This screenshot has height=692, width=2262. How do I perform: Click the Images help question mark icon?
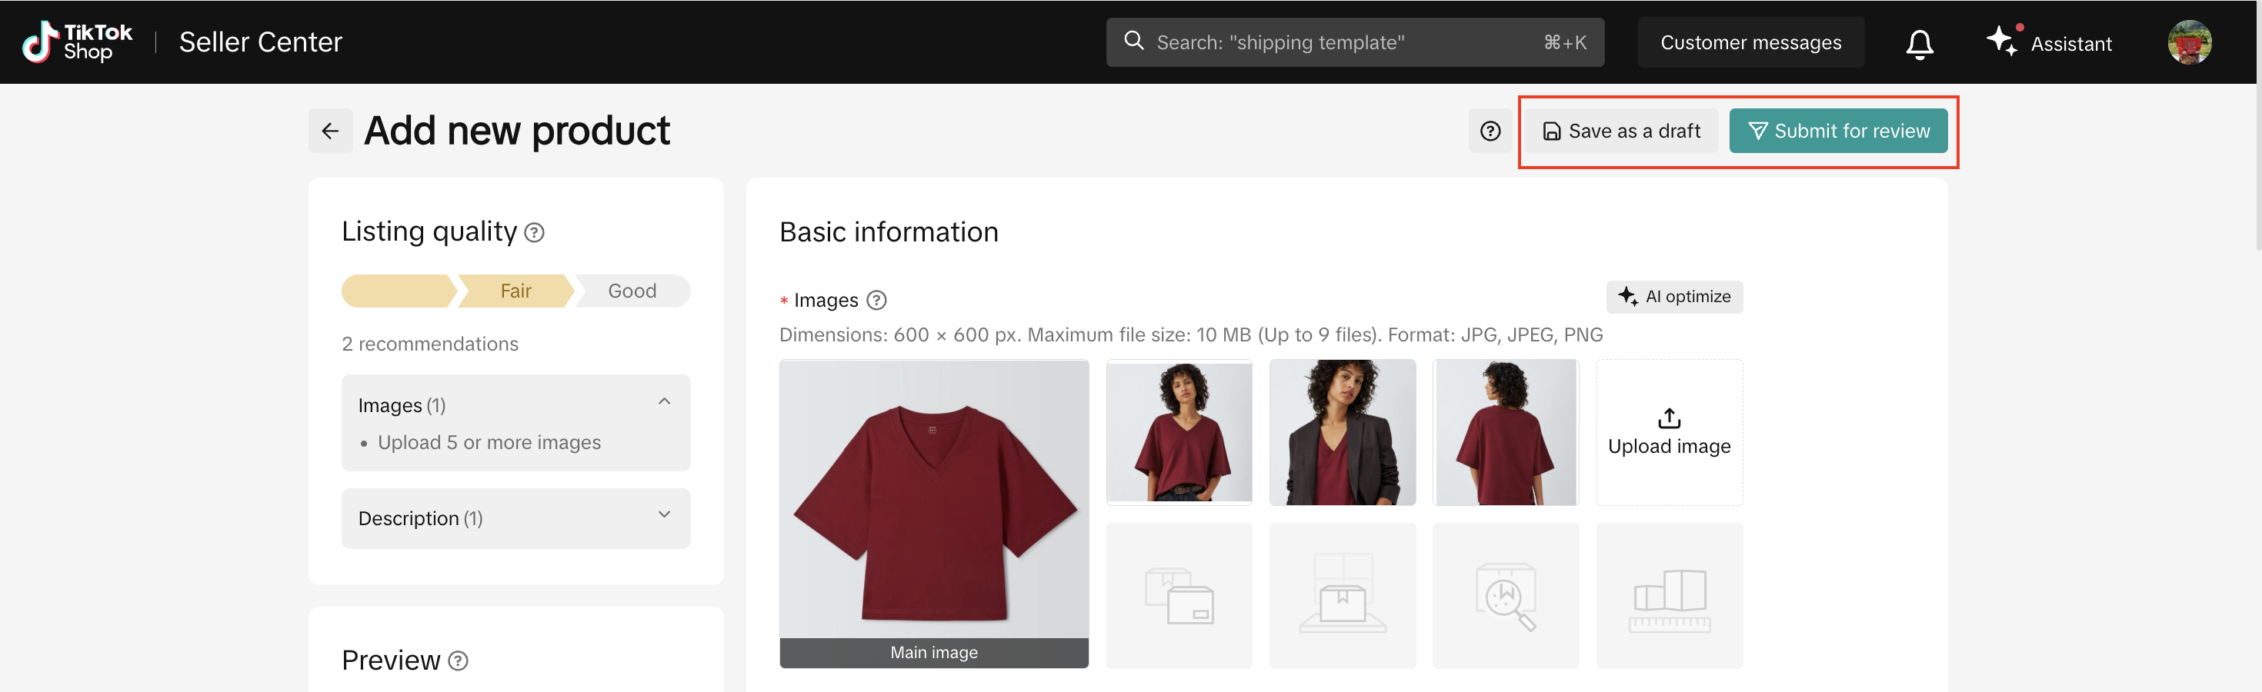tap(876, 300)
